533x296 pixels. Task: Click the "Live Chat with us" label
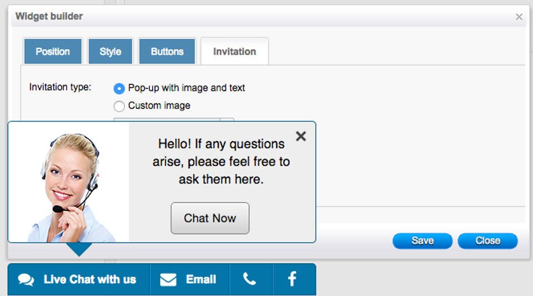click(90, 279)
